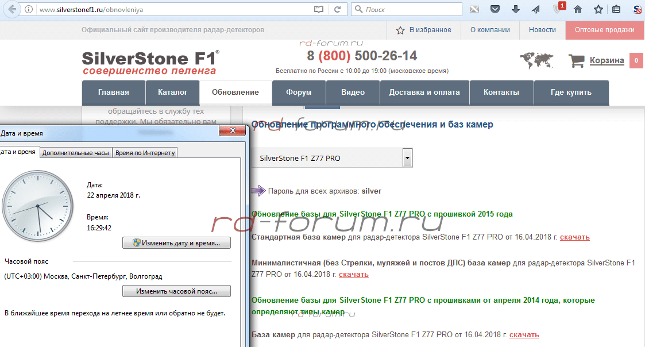Click Изменить дату и время button
The image size is (645, 347).
(176, 243)
